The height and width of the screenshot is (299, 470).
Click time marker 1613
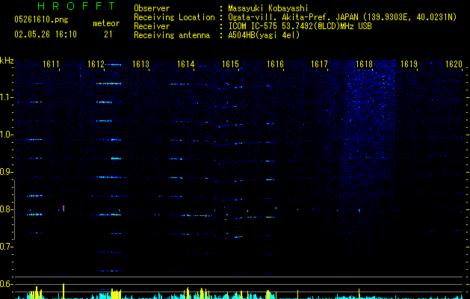(x=141, y=64)
